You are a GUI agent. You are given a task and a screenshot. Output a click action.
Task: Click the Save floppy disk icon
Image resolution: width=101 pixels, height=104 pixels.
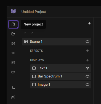(x=13, y=44)
